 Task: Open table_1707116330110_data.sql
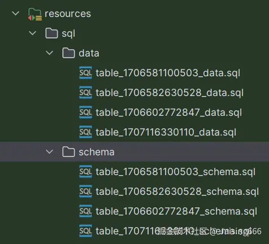(166, 132)
